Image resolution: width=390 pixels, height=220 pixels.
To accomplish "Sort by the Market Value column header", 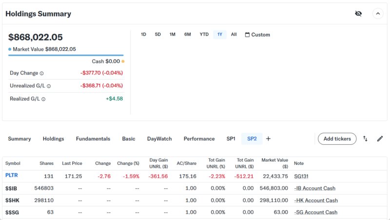I will pos(274,163).
